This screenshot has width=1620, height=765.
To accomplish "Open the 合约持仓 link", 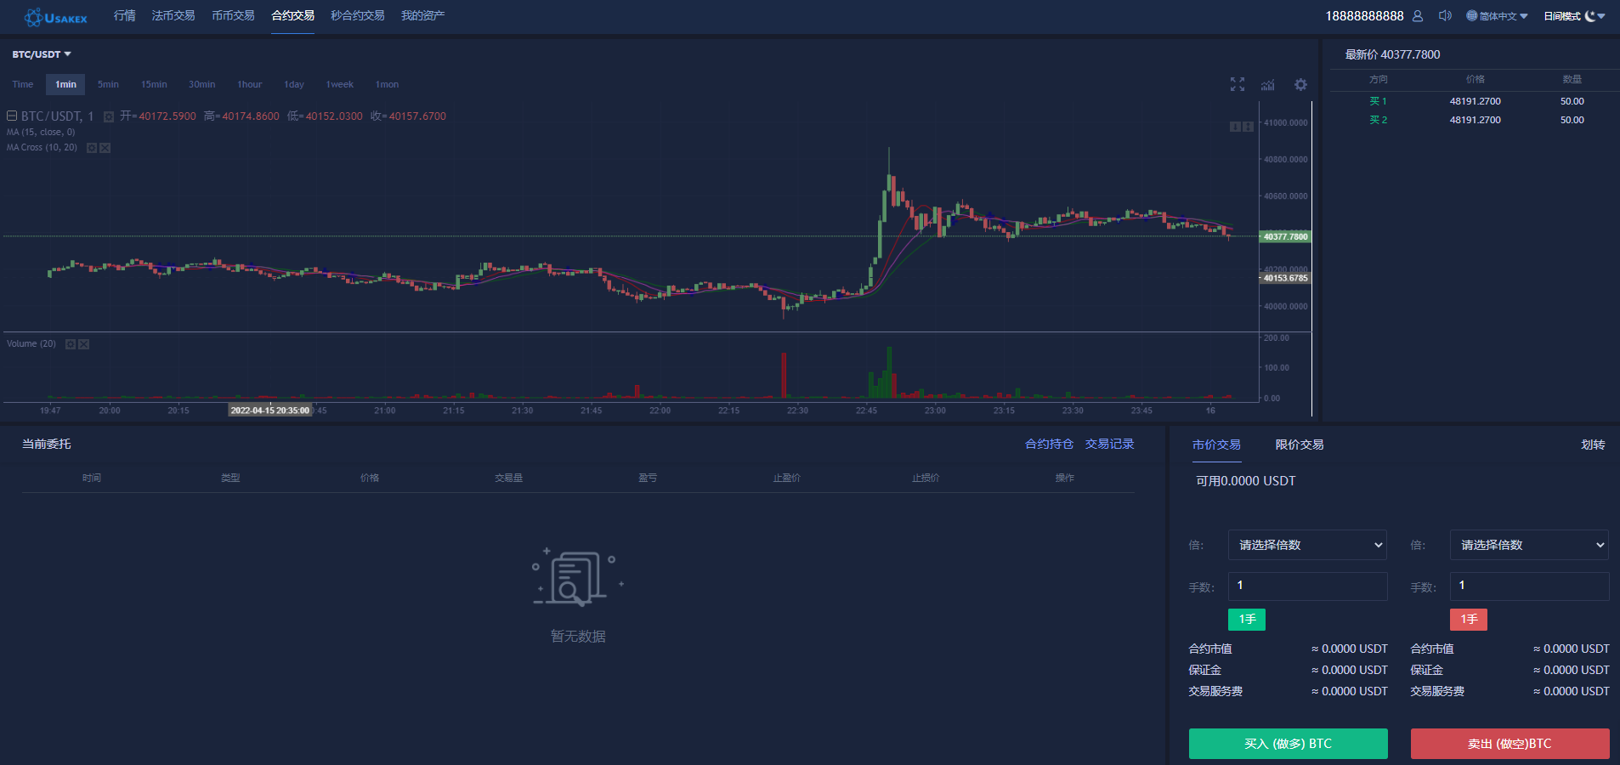I will pos(1049,444).
